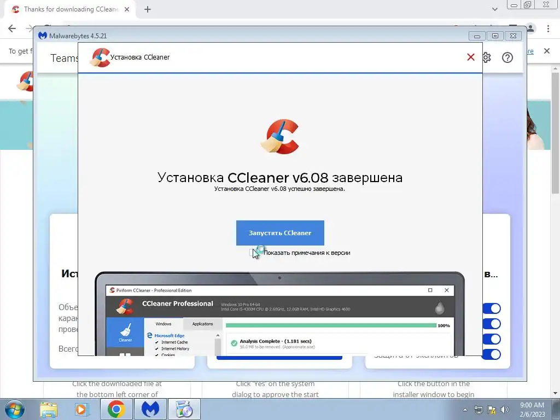
Task: Toggle the bottom Malwarebytes protection switch
Action: click(x=492, y=354)
